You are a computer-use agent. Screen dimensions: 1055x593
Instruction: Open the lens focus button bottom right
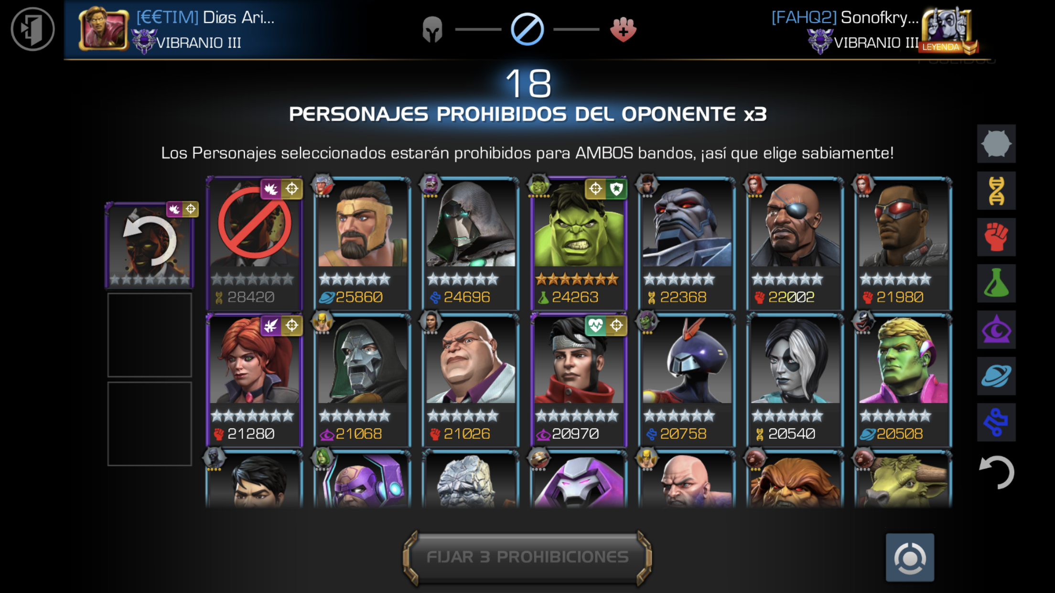click(x=910, y=557)
